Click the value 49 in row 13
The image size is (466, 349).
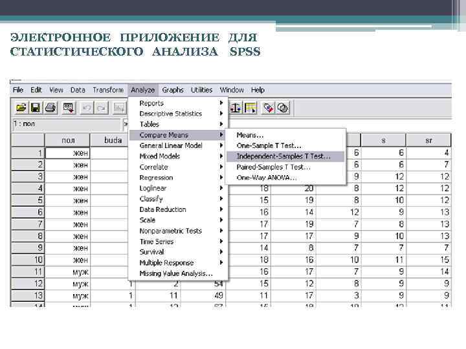[203, 295]
